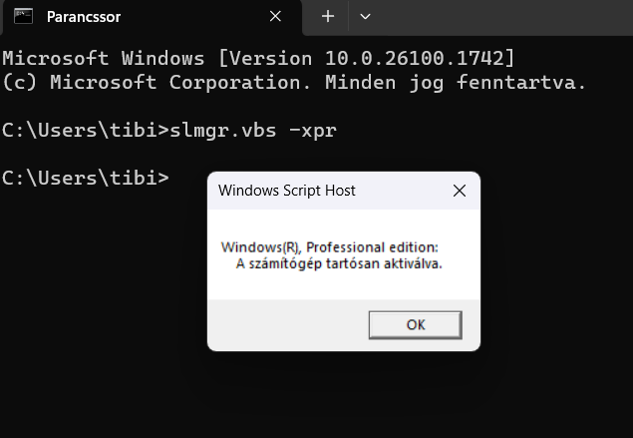Close the Windows Script Host dialog

point(460,191)
